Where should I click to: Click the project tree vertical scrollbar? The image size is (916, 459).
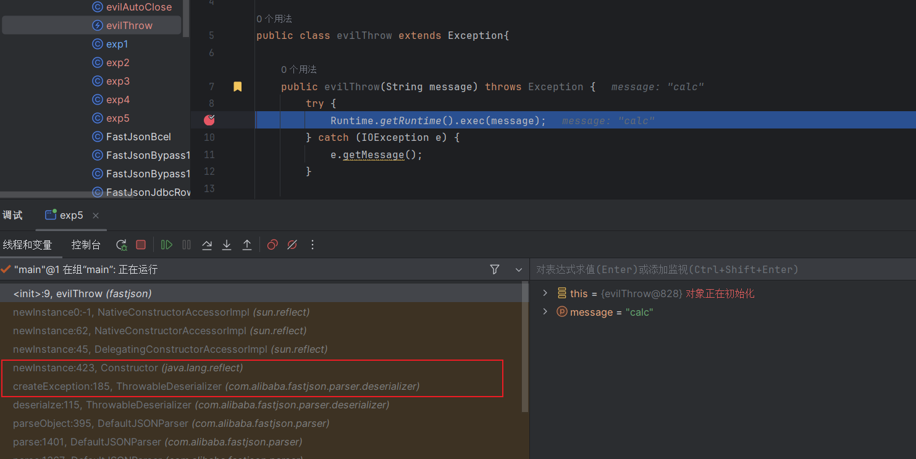coord(186,19)
